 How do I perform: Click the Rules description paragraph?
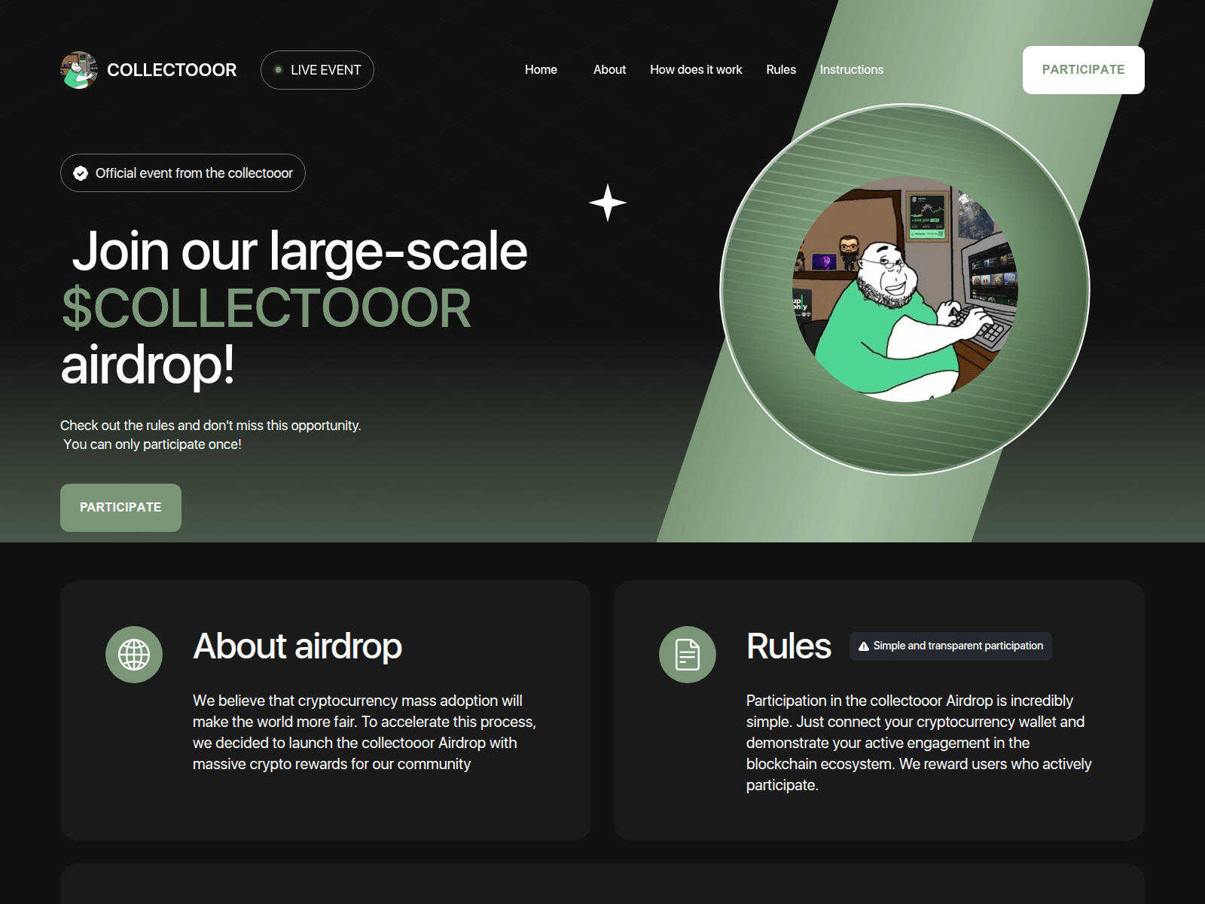(919, 743)
